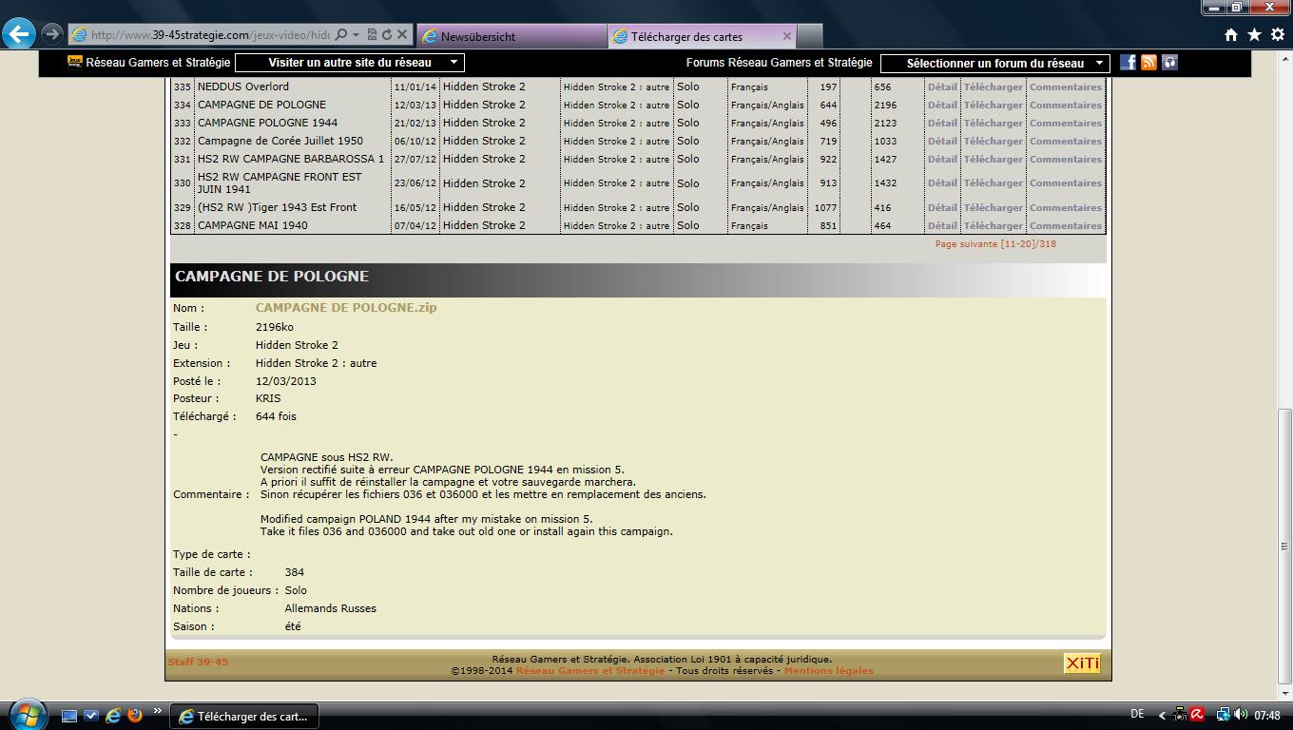Click 'NEDDUS Overlord' name cell
This screenshot has height=730, width=1293.
point(243,86)
